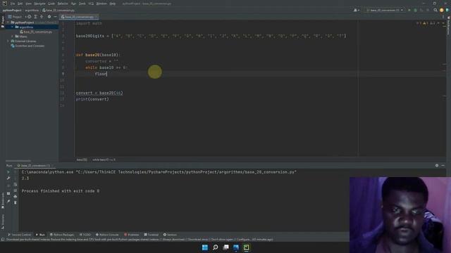Open the Edit menu

(x=20, y=4)
